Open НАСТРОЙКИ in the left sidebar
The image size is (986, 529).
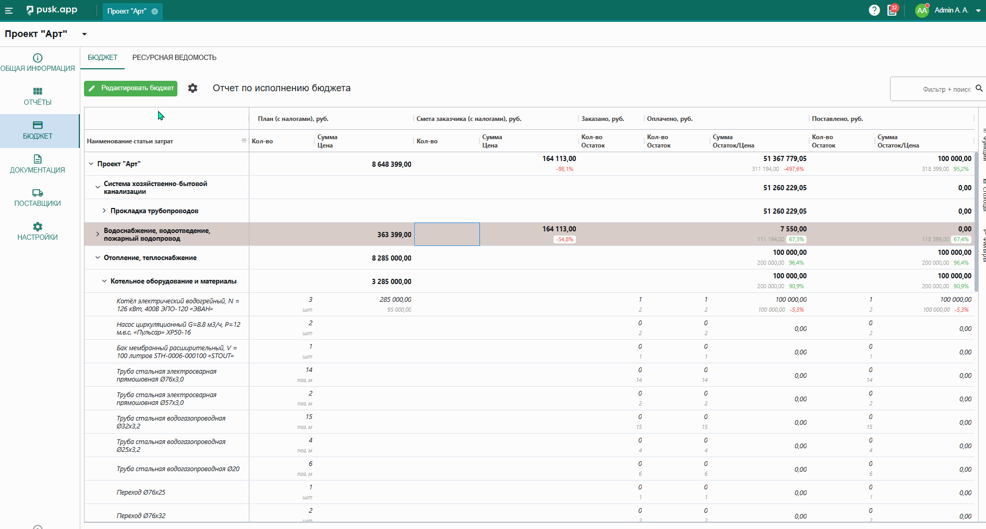38,231
